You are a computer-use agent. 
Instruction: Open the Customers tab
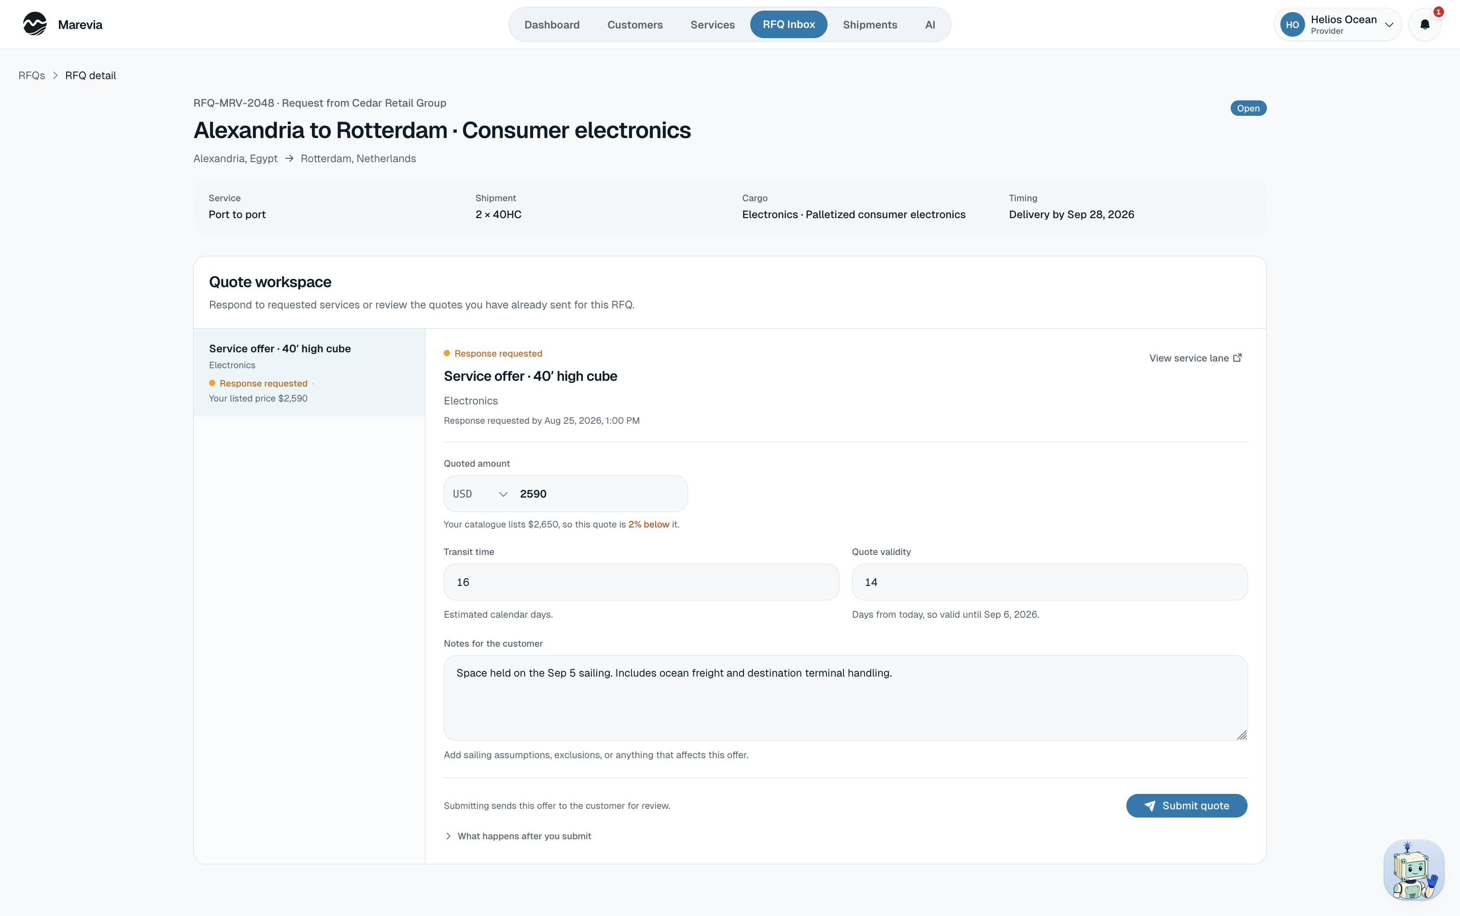(634, 25)
